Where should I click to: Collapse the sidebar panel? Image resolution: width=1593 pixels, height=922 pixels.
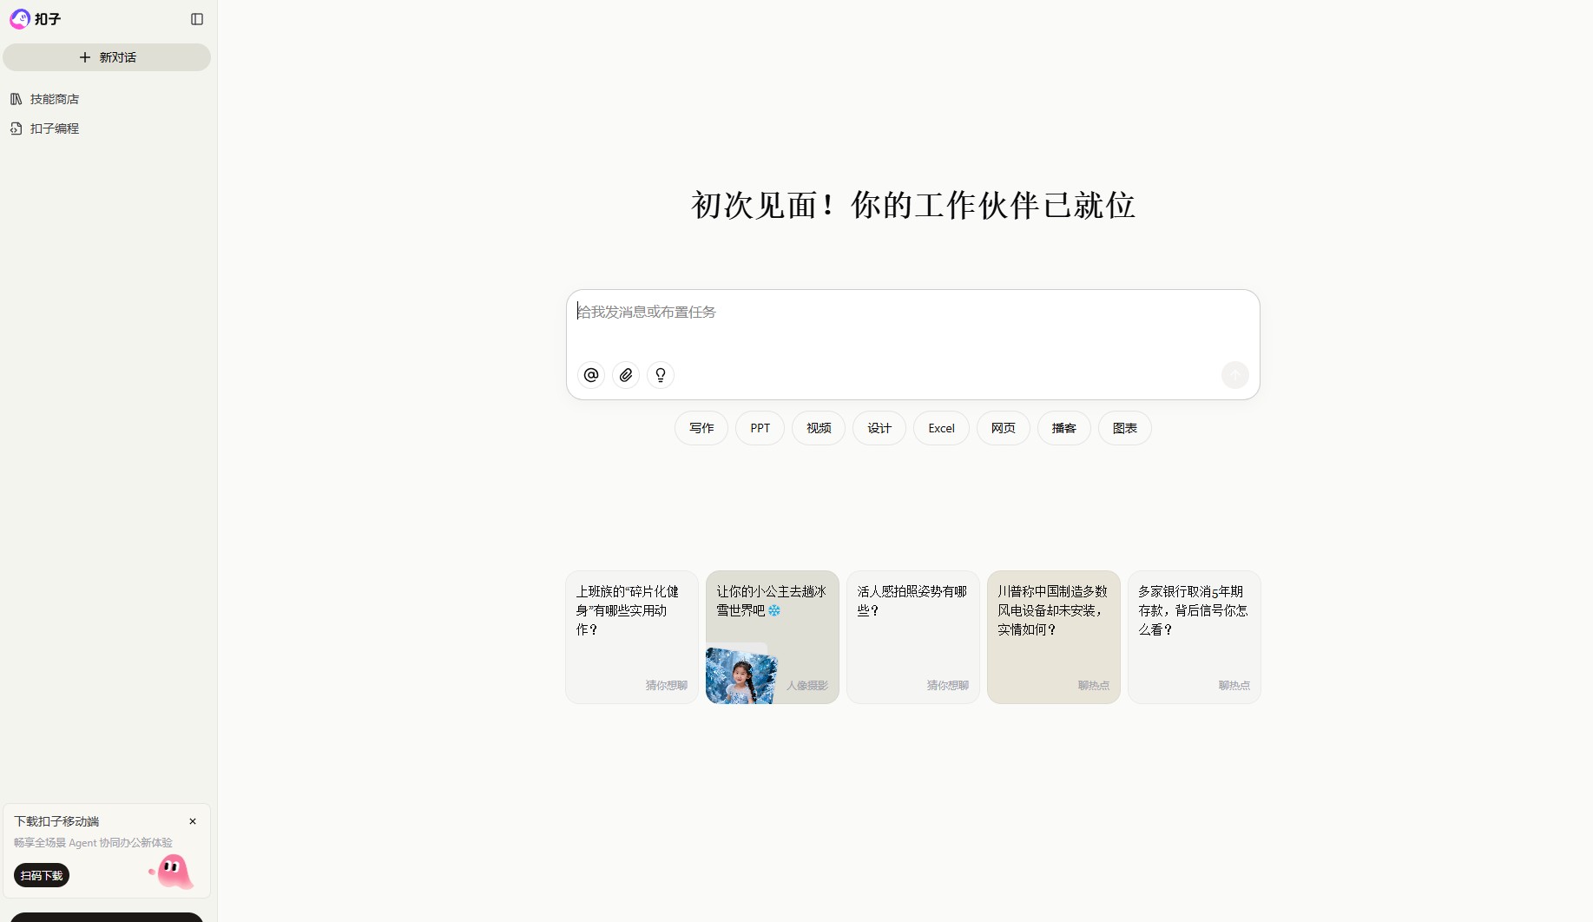[197, 19]
